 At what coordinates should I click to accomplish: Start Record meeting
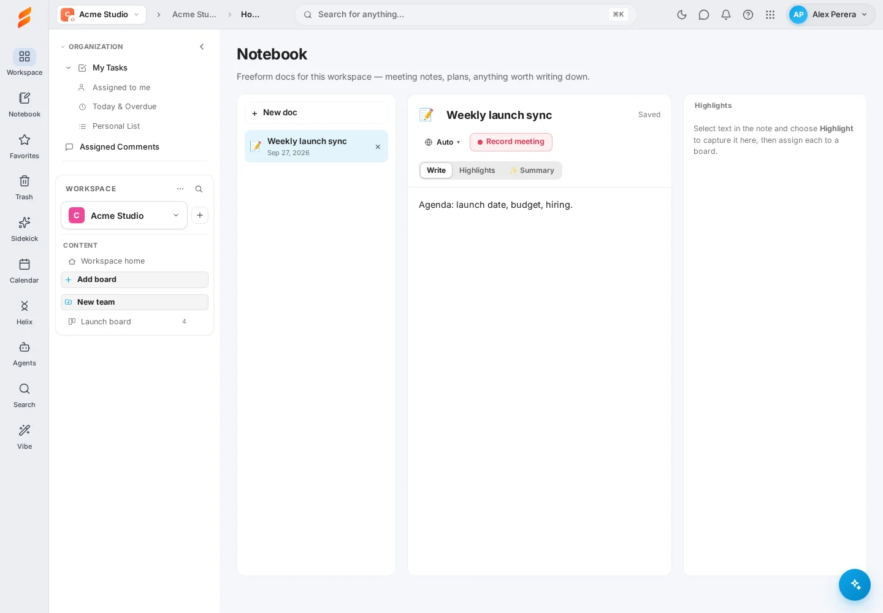point(511,142)
